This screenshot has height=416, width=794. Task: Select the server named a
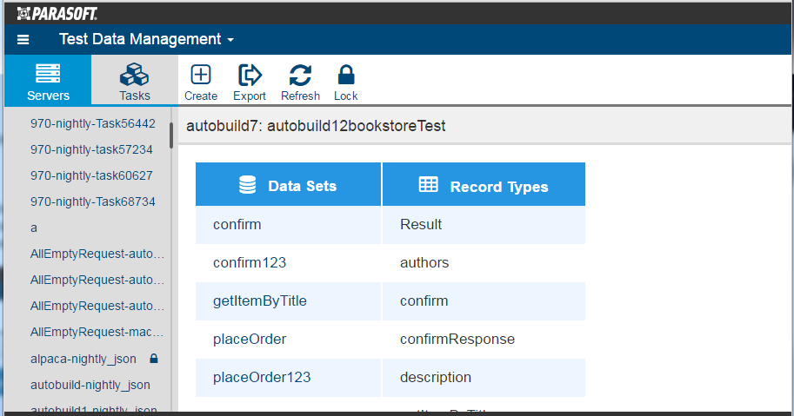[x=33, y=228]
